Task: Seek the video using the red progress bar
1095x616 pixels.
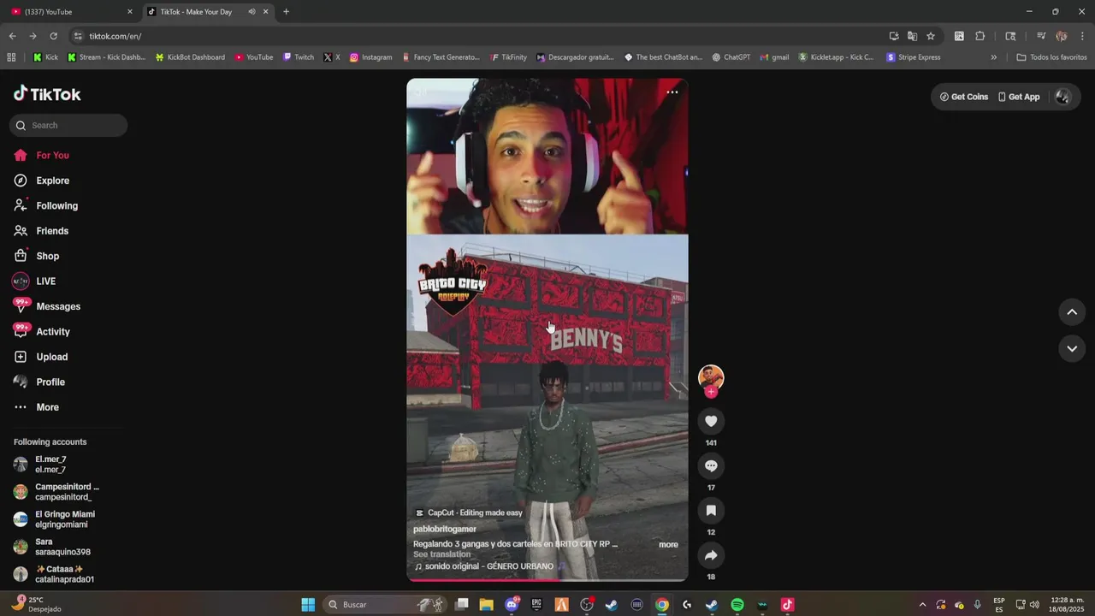Action: pos(547,580)
